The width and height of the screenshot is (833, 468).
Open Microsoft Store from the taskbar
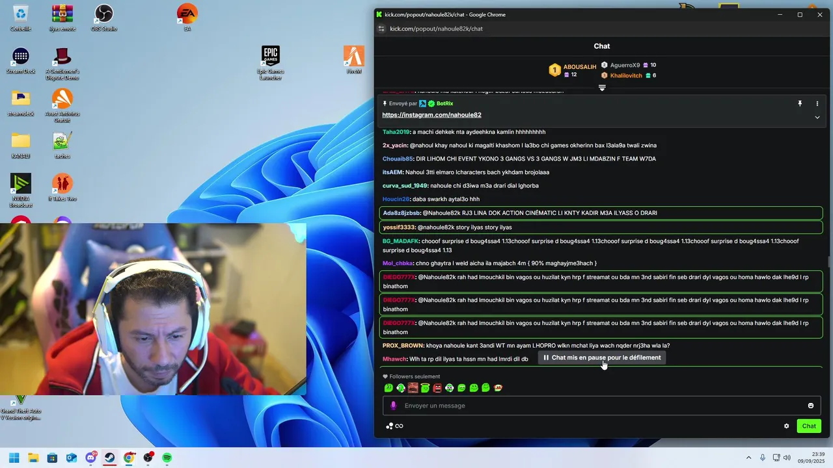click(52, 458)
